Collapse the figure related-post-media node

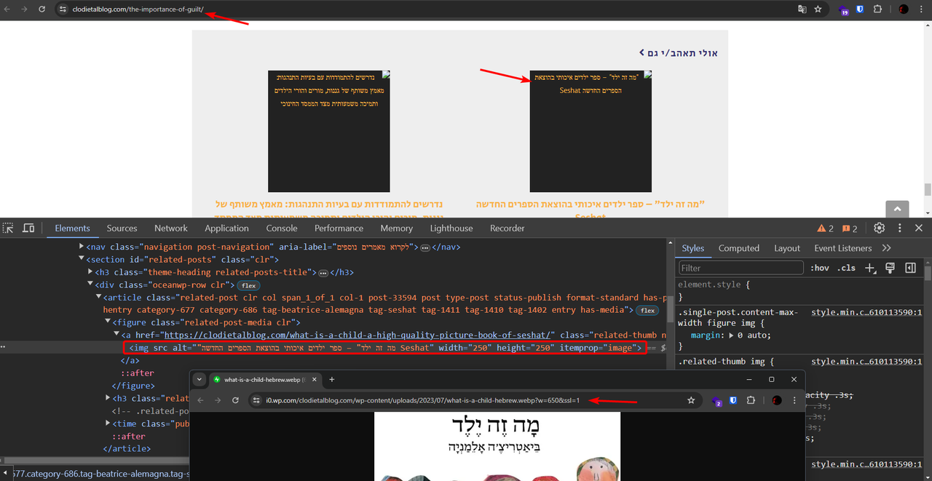[x=108, y=322]
